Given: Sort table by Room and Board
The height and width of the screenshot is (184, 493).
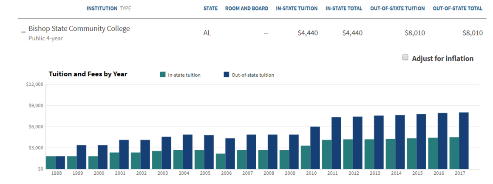Looking at the screenshot, I should [x=246, y=8].
